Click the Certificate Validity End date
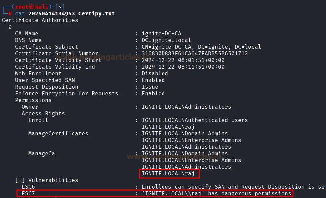 (183, 67)
